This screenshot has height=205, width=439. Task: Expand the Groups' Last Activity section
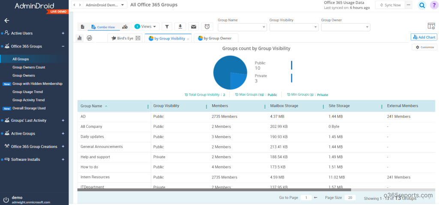pyautogui.click(x=63, y=120)
